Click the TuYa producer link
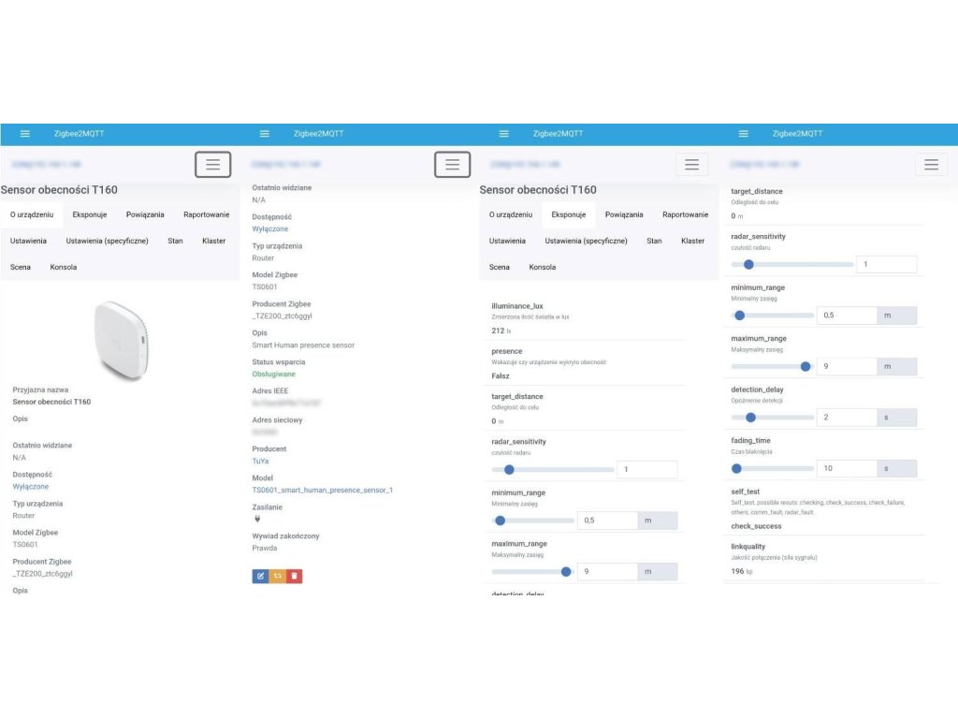Viewport: 958px width, 719px height. click(262, 462)
